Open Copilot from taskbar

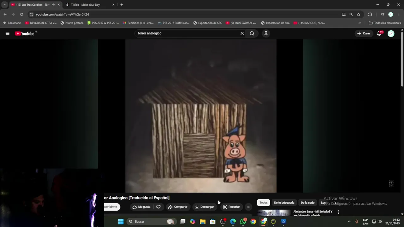[x=193, y=222]
